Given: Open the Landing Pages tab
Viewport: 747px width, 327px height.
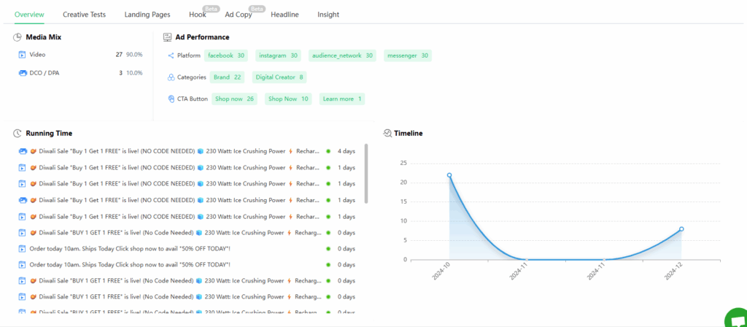Looking at the screenshot, I should pyautogui.click(x=147, y=15).
